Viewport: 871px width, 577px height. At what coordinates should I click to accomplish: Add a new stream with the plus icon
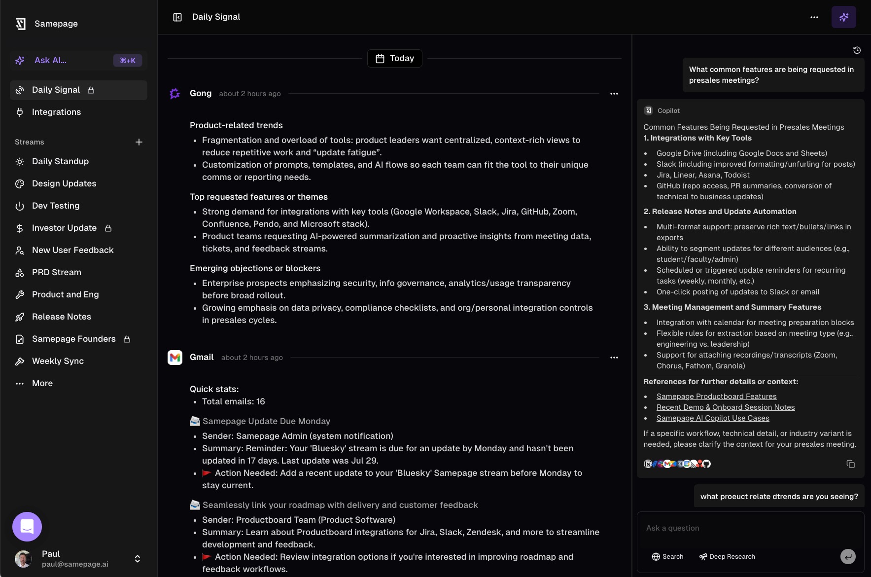click(x=139, y=142)
